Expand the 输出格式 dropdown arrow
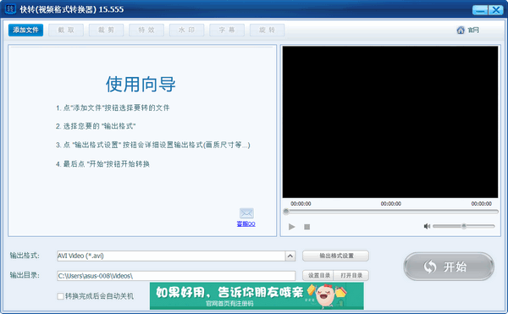 [x=290, y=256]
